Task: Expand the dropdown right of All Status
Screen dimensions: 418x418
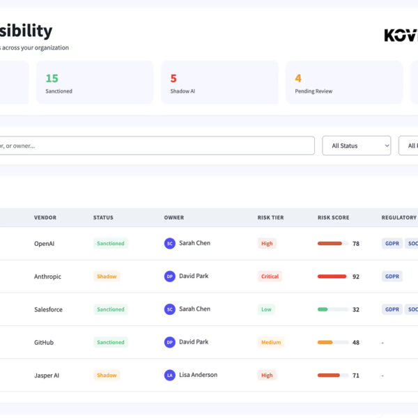Action: pyautogui.click(x=409, y=146)
